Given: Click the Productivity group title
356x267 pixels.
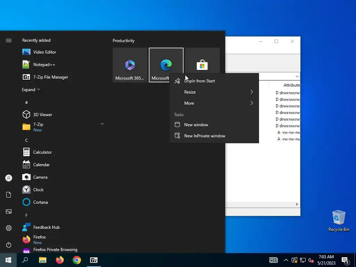Looking at the screenshot, I should pos(123,41).
